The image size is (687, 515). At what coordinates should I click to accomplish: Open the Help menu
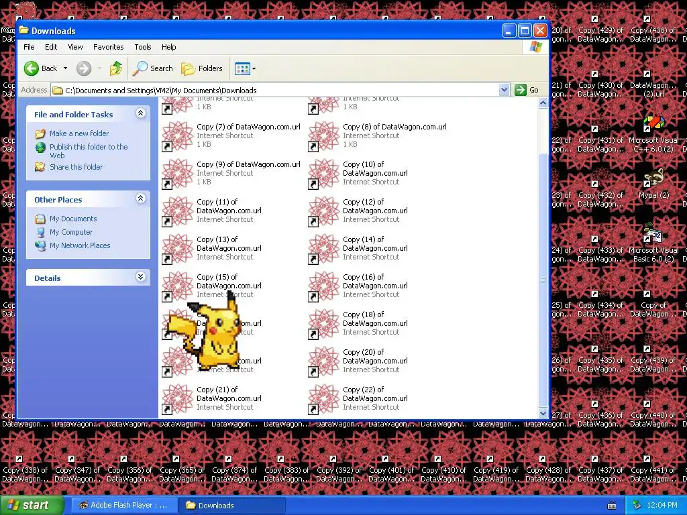168,47
